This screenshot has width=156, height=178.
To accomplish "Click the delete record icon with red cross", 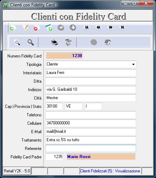I will (37, 28).
